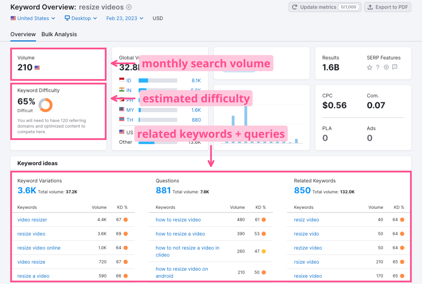This screenshot has width=422, height=284.
Task: Click the plus icon beside resize videos
Action: pos(129,7)
